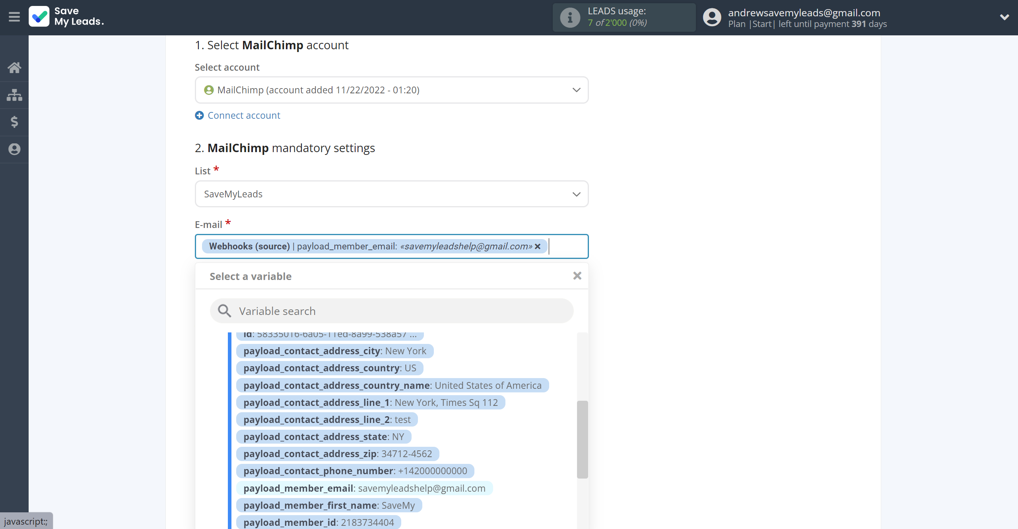Select variable payload_contact_address_state: NY
This screenshot has width=1018, height=529.
click(x=324, y=437)
